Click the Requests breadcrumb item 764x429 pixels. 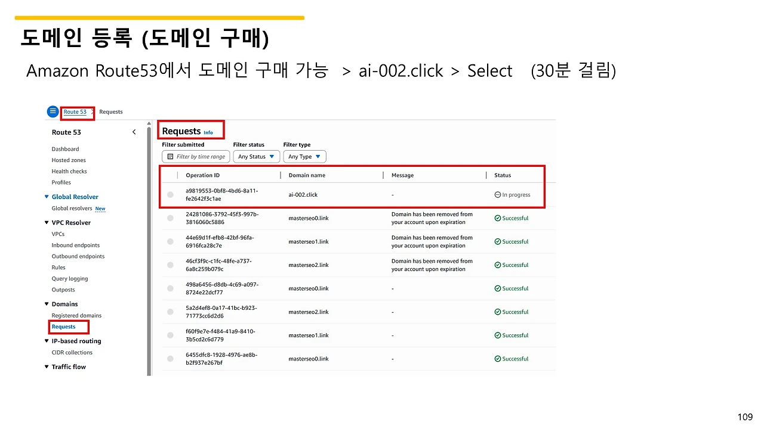[x=110, y=111]
